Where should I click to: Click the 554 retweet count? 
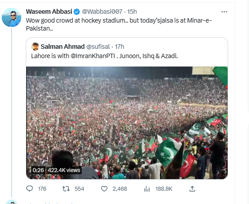[80, 189]
